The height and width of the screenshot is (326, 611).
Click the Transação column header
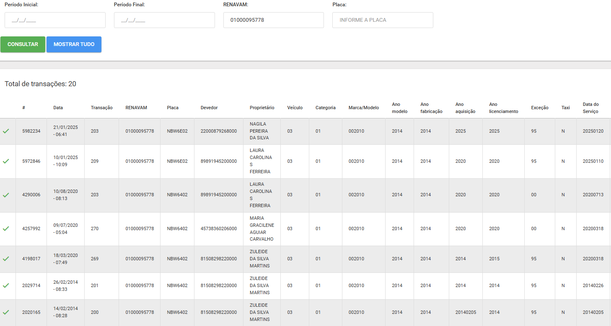point(101,108)
